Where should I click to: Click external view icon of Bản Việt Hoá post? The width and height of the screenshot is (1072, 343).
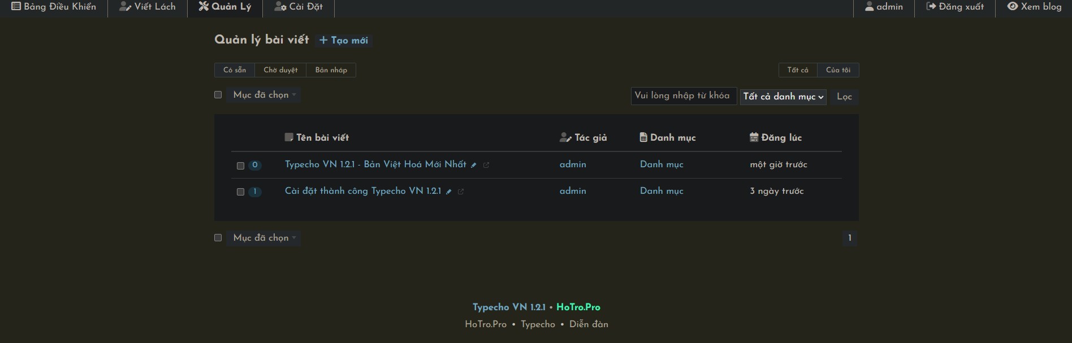486,165
